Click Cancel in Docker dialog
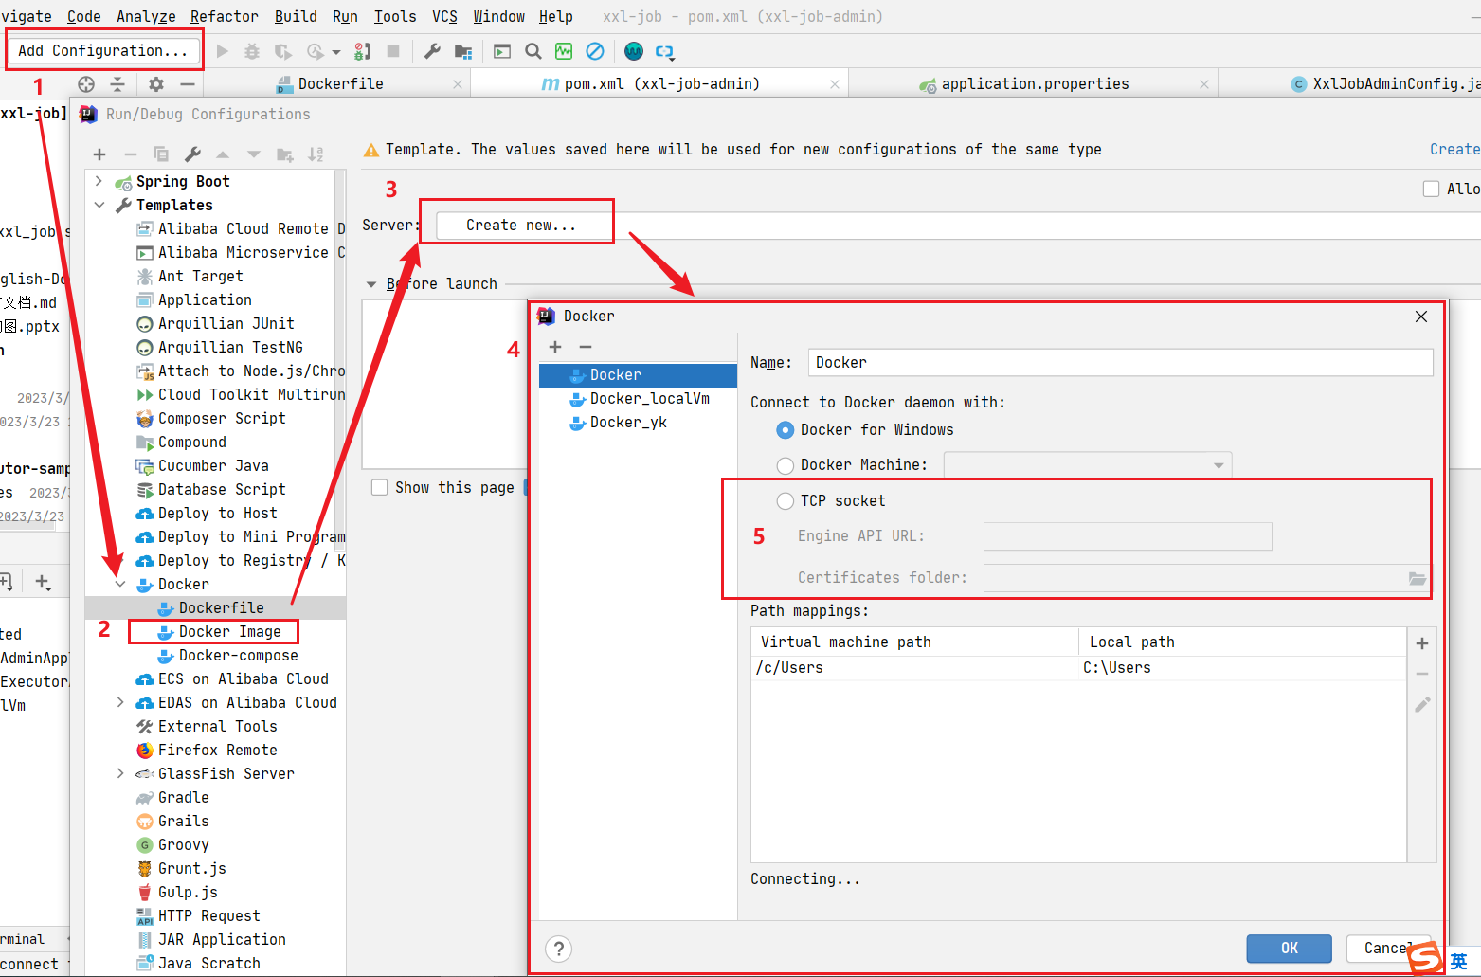 coord(1387,948)
